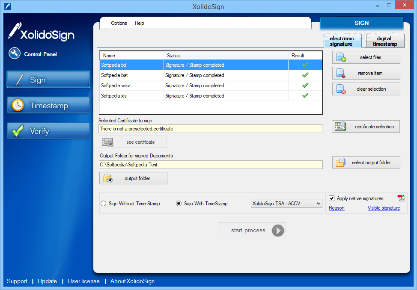
Task: Click the Control Panel label
Action: click(40, 54)
